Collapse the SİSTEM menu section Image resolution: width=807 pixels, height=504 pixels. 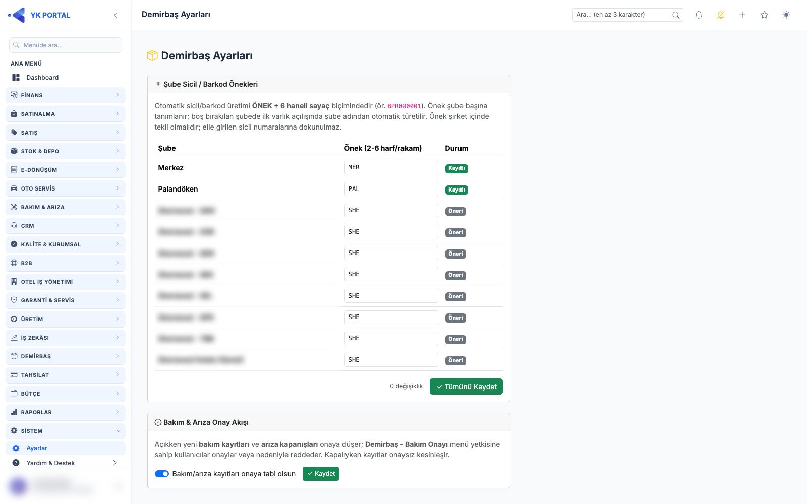tap(66, 431)
